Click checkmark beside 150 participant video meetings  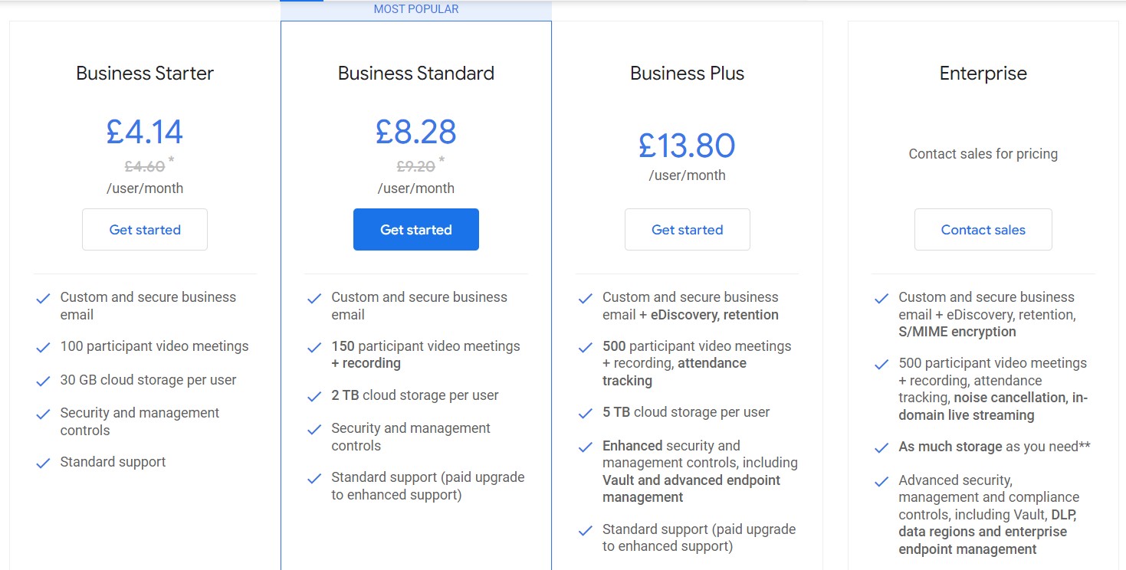pyautogui.click(x=314, y=347)
